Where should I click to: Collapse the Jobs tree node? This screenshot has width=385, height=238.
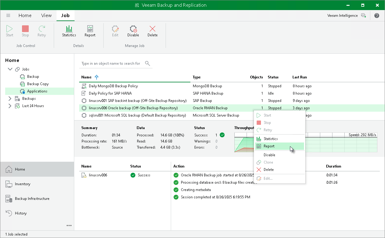10,69
